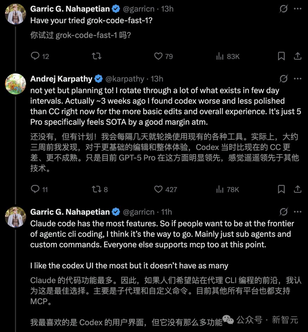
Task: Open more options on the Claude code tweet
Action: pos(297,212)
